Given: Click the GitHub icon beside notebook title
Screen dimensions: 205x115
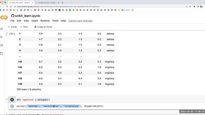Looking at the screenshot, I should tap(13, 16).
